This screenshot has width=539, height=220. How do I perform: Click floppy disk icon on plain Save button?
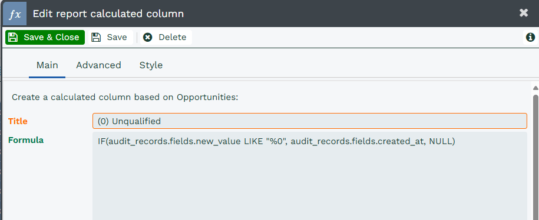click(96, 37)
